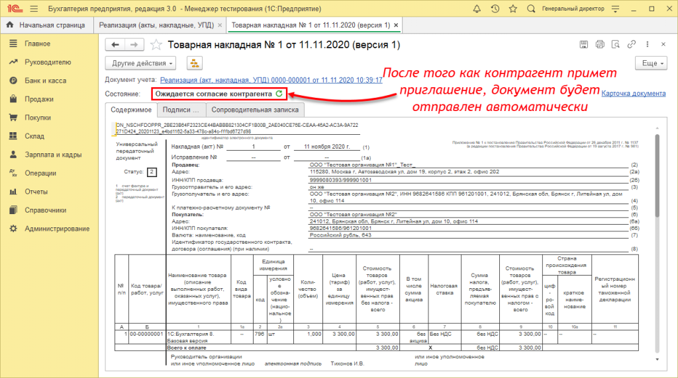Screen dimensions: 678x378
Task: Click date field 11 ноября 2020 г.
Action: [x=327, y=147]
